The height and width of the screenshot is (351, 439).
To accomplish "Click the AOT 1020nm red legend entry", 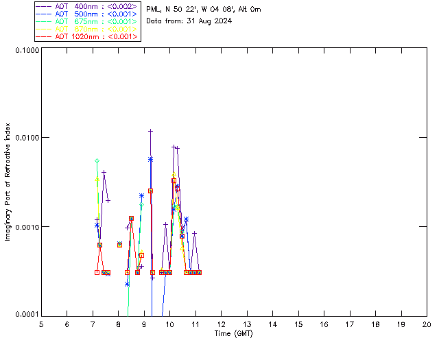I will pos(87,36).
